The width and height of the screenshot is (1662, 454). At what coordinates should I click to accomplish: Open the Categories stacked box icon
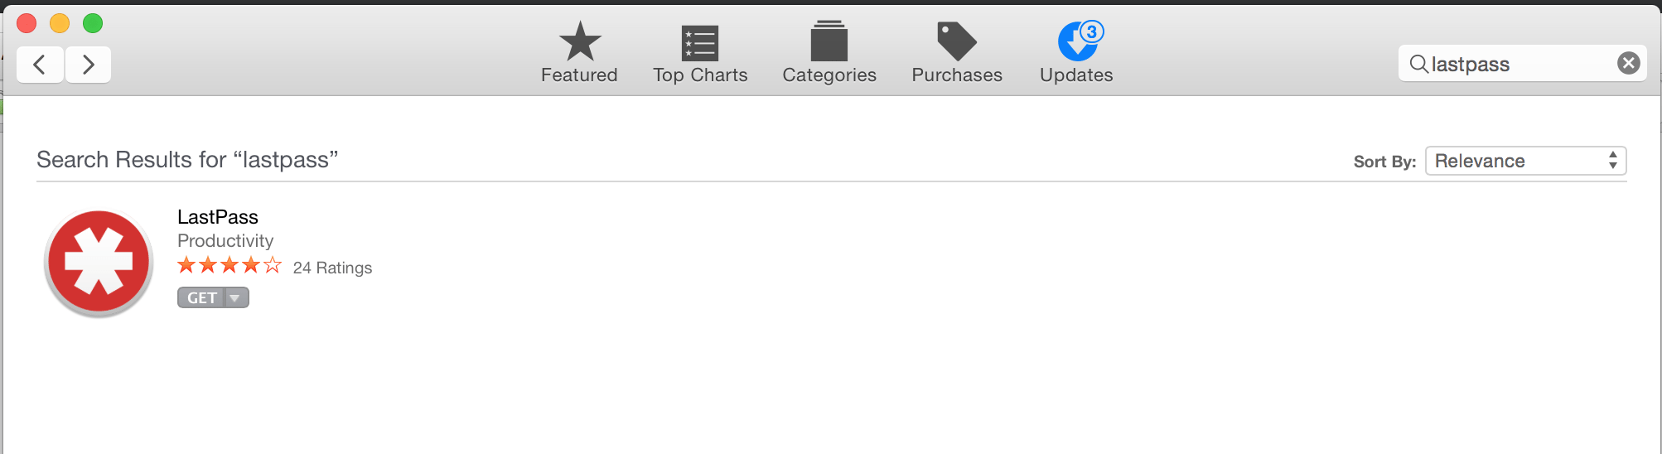tap(829, 41)
